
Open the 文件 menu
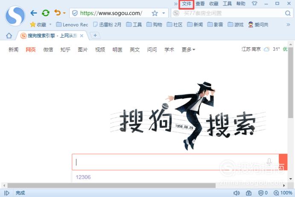coord(187,4)
